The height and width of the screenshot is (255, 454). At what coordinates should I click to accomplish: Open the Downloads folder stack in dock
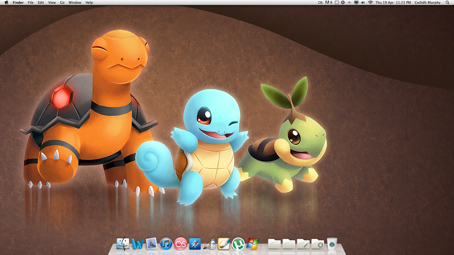point(318,244)
